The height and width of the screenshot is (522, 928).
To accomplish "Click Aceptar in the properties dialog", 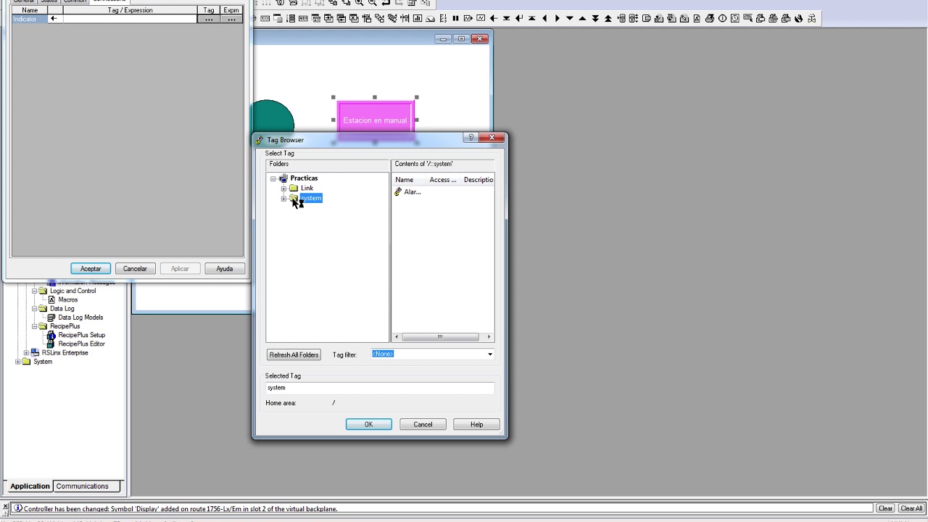I will pyautogui.click(x=91, y=269).
